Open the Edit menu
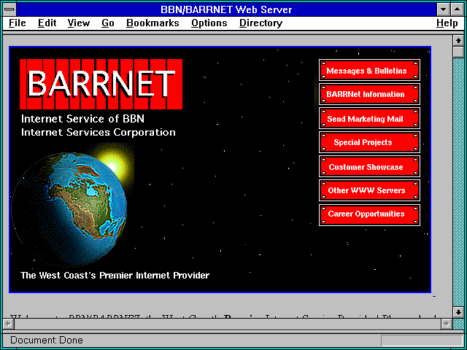 coord(47,23)
